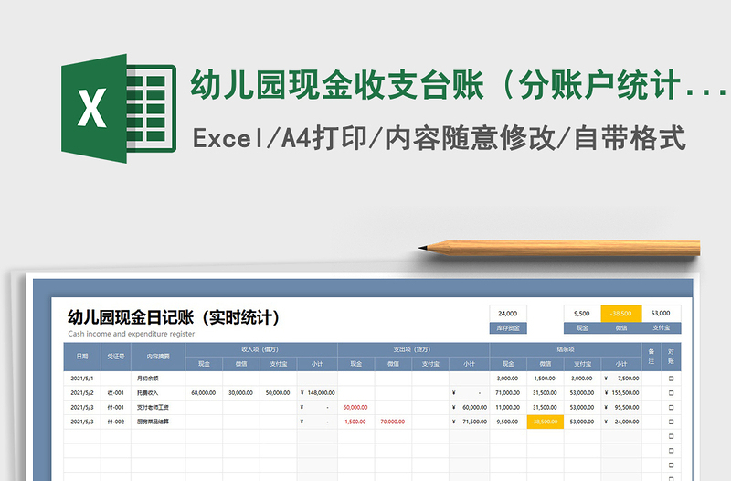Click the subtitle Excel/A4打印/内容随意修改/自带格式
The width and height of the screenshot is (731, 481).
coord(440,138)
